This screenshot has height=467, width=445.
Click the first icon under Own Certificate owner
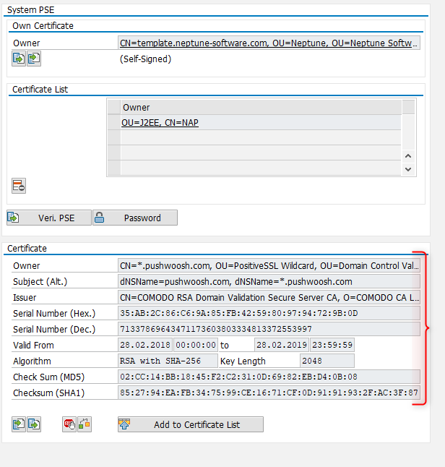click(x=19, y=59)
